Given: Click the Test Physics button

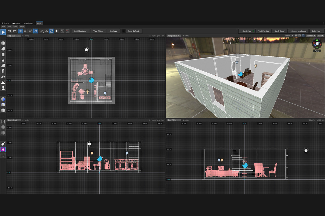Looking at the screenshot, I should tap(264, 31).
